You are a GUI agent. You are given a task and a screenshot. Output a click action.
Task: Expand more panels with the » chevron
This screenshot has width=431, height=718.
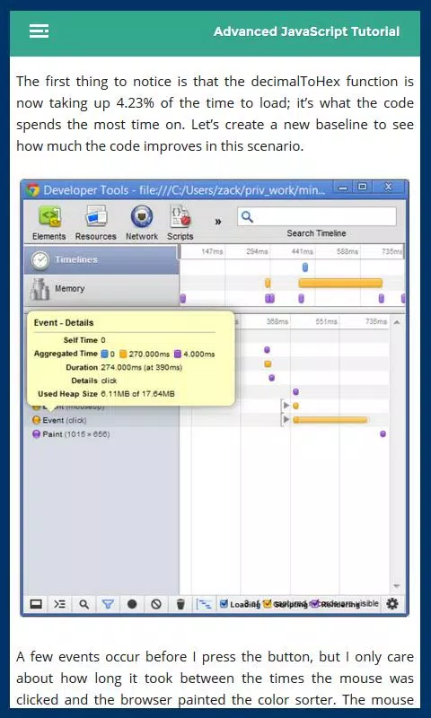point(218,222)
